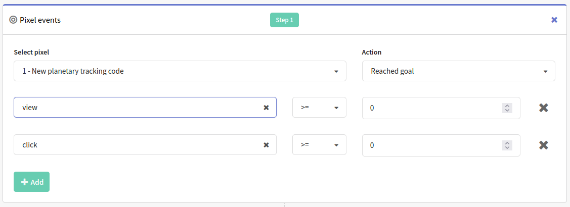The height and width of the screenshot is (207, 570).
Task: Add a new event condition
Action: point(32,182)
